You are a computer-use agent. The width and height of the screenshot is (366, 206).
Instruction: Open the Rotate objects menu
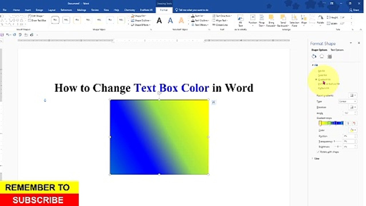click(321, 21)
